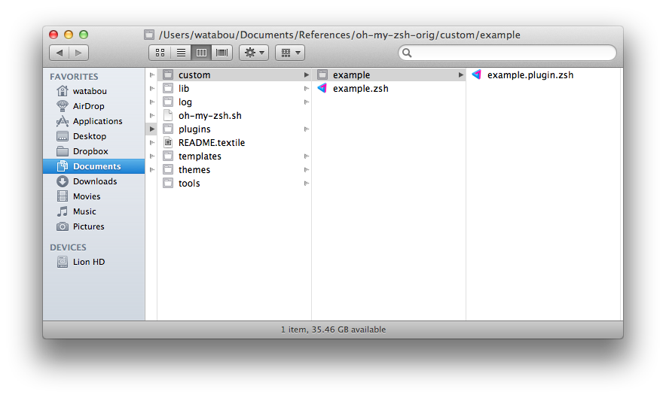Switch to icon view

tap(160, 53)
